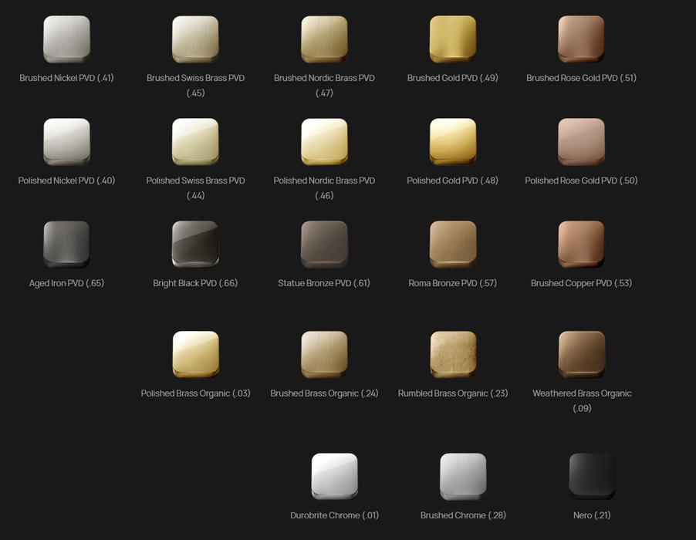Choose the Polished Nordic Brass PVD sample

pyautogui.click(x=324, y=141)
